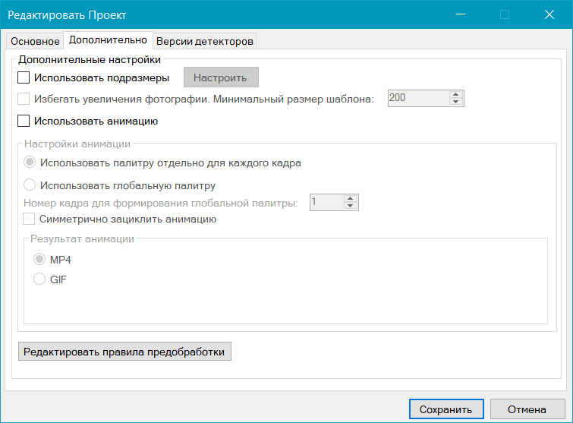Enable Использовать анимацию checkbox
This screenshot has height=423, width=573.
(x=24, y=120)
